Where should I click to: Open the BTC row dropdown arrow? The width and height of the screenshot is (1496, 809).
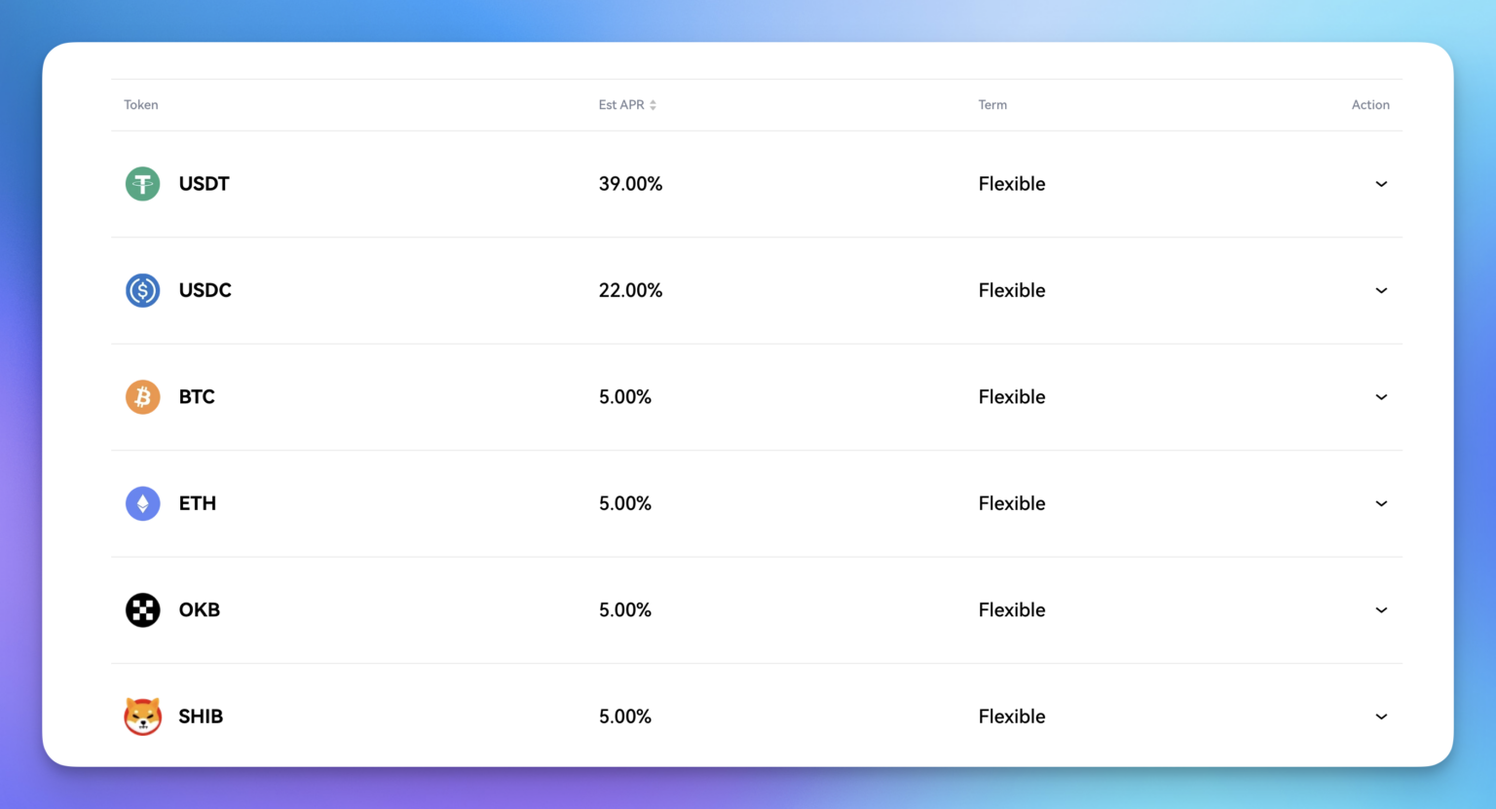point(1381,396)
